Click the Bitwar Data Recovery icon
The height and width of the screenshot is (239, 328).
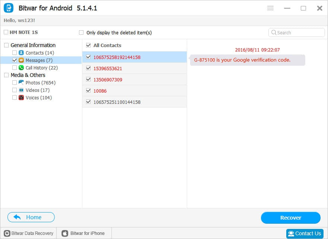pyautogui.click(x=7, y=233)
